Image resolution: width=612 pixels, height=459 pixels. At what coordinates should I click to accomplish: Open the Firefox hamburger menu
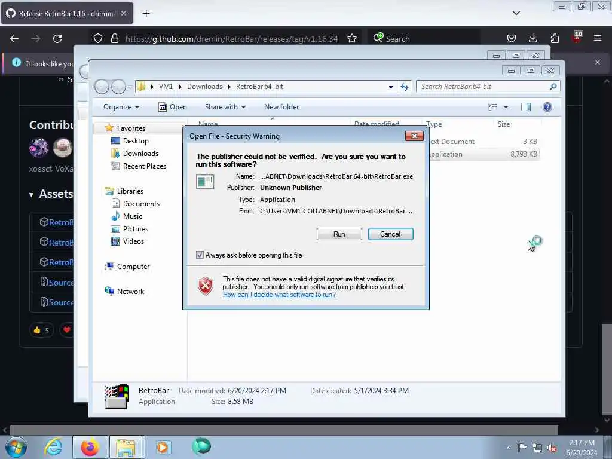598,38
